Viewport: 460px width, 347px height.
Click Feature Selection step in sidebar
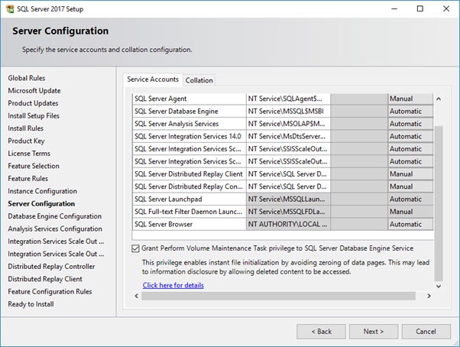click(34, 166)
